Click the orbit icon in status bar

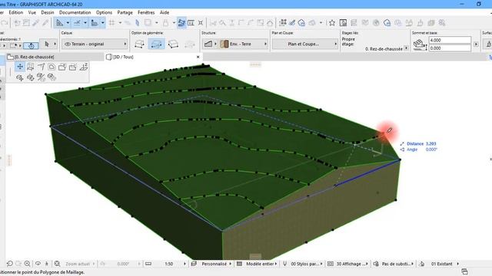[x=38, y=264]
